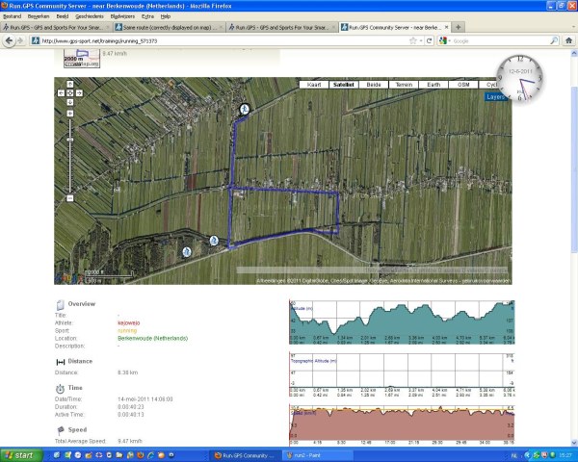Switch to the 'Same route' browser tab

pyautogui.click(x=167, y=28)
